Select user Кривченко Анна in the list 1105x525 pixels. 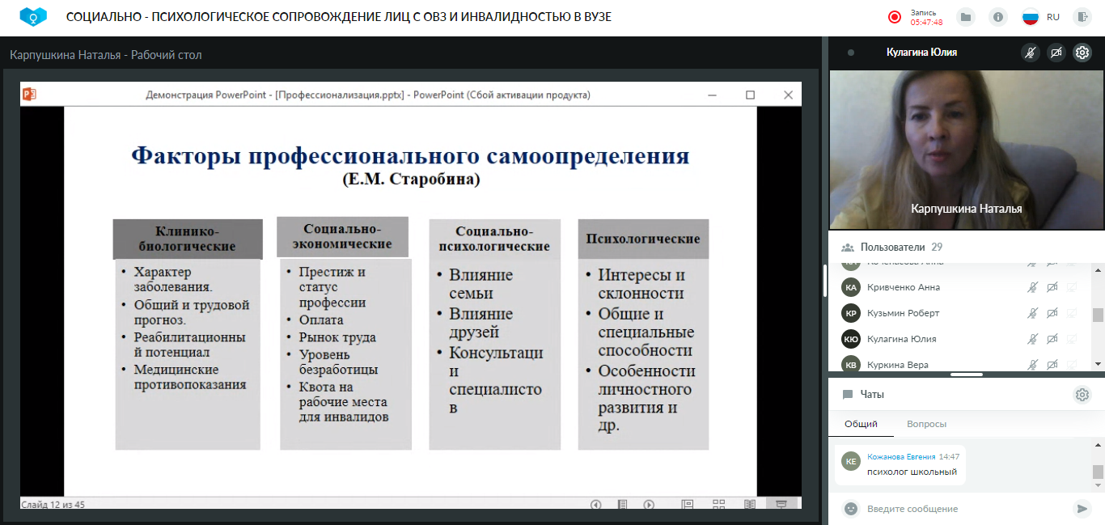[904, 287]
